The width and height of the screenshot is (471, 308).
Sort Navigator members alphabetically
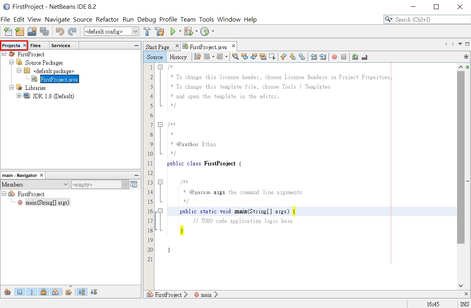81,292
